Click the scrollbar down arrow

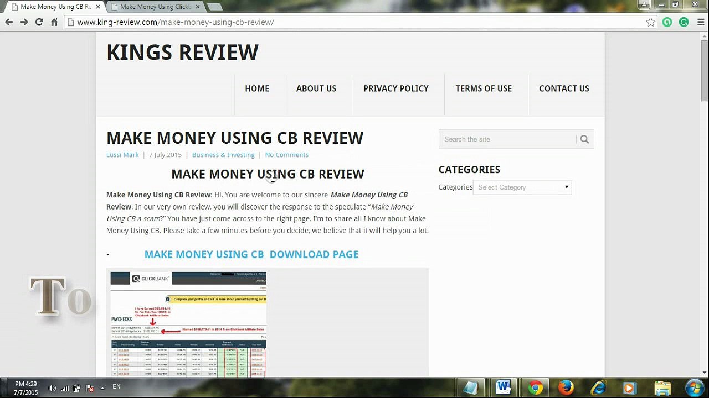704,373
